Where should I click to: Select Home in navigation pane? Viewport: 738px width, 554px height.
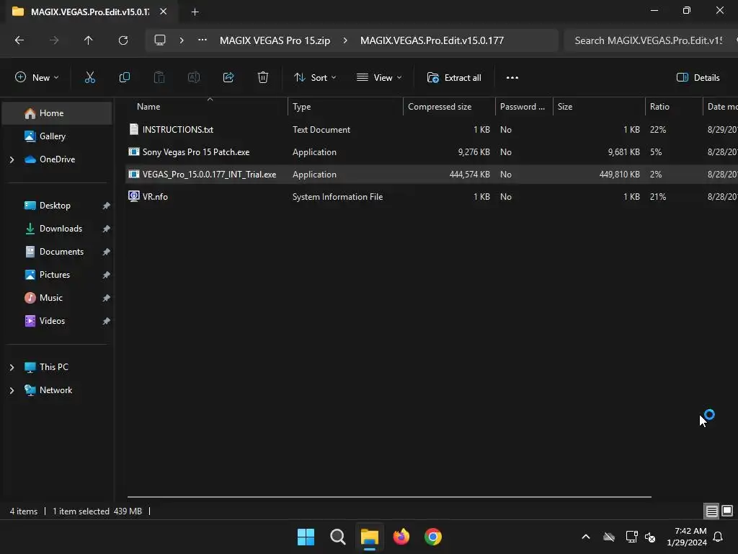click(56, 113)
